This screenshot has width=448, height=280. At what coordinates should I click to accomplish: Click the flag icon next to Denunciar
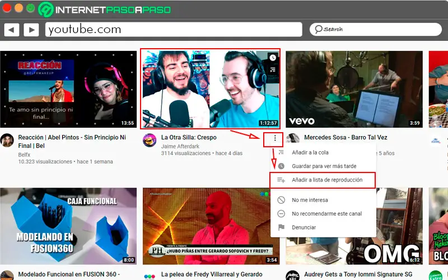pos(281,227)
